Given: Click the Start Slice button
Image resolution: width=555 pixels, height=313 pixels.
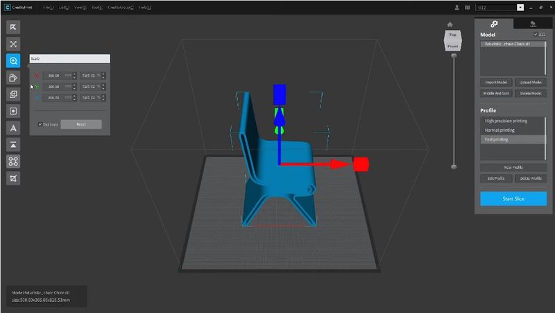Looking at the screenshot, I should coord(513,199).
